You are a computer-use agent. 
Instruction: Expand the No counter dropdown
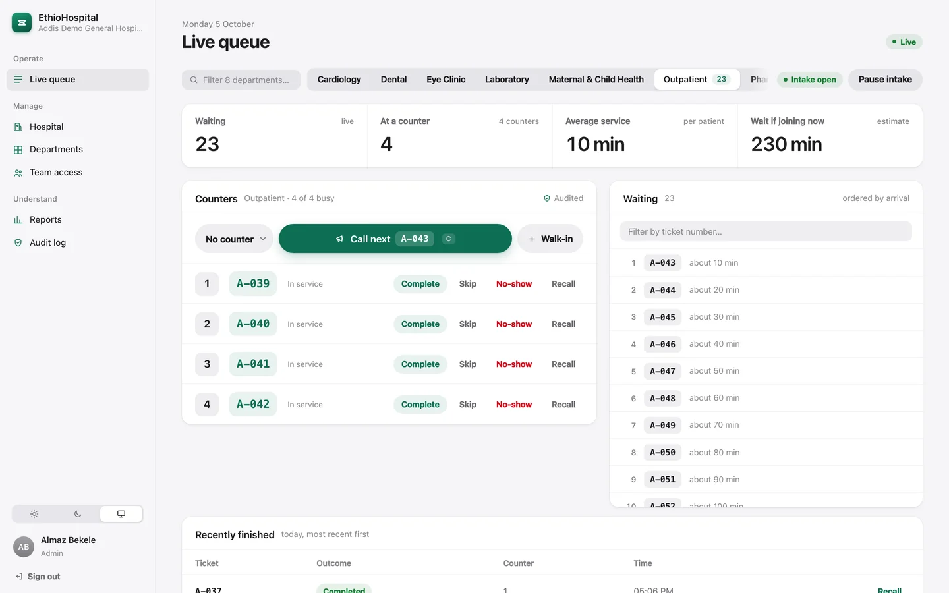pyautogui.click(x=235, y=239)
